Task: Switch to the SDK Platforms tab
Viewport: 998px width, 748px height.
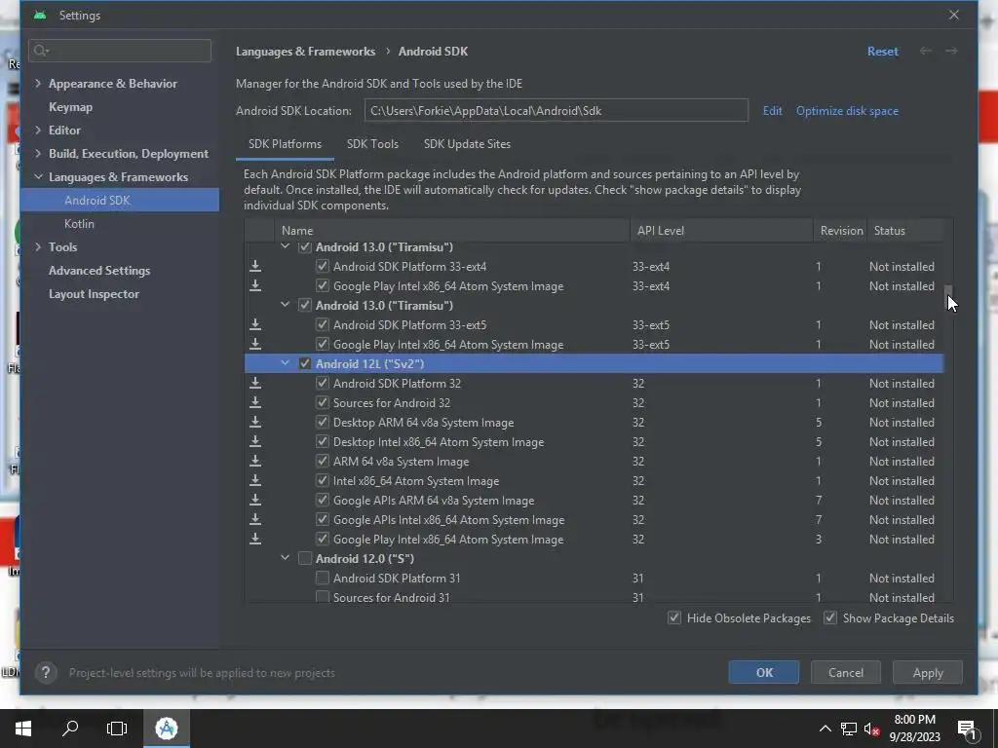Action: coord(285,144)
